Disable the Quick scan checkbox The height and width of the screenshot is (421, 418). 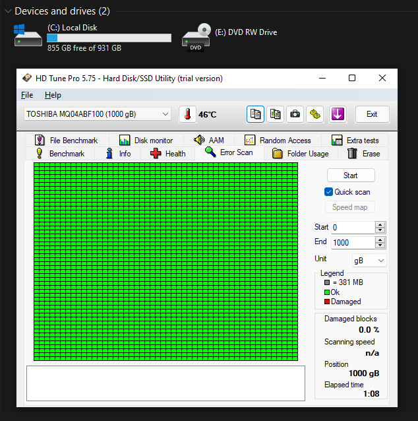click(329, 192)
